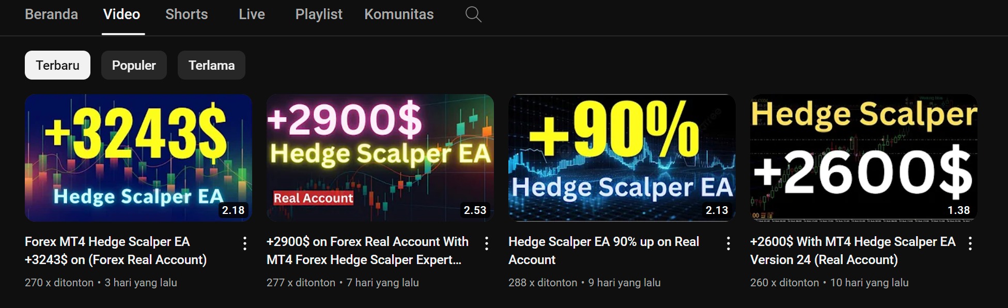This screenshot has height=308, width=1008.
Task: Play the +3243$ Hedge Scalper EA thumbnail
Action: (x=138, y=158)
